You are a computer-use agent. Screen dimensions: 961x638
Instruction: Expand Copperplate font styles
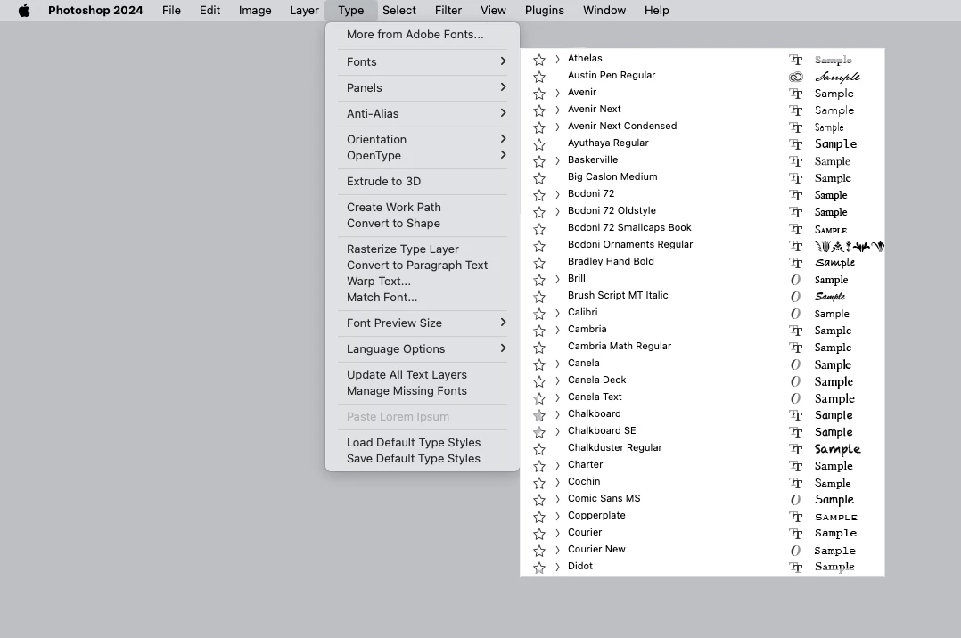(557, 516)
